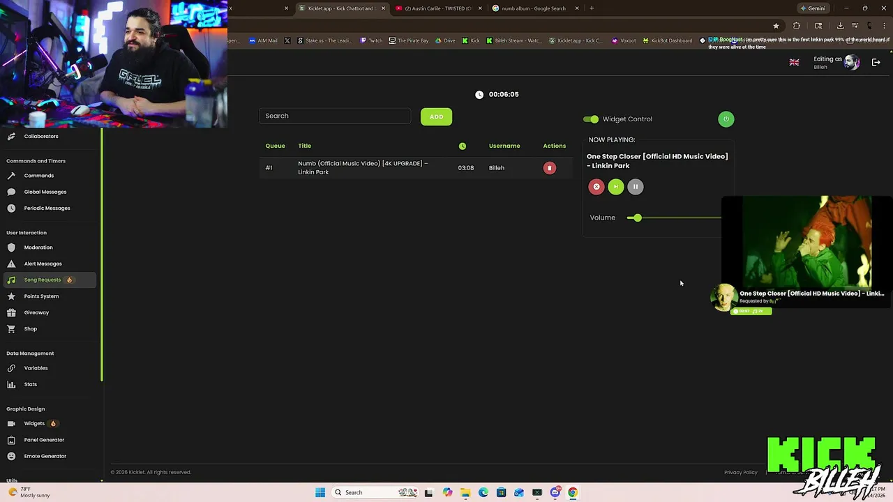This screenshot has height=502, width=893.
Task: Open the Moderation shield icon
Action: pos(11,248)
